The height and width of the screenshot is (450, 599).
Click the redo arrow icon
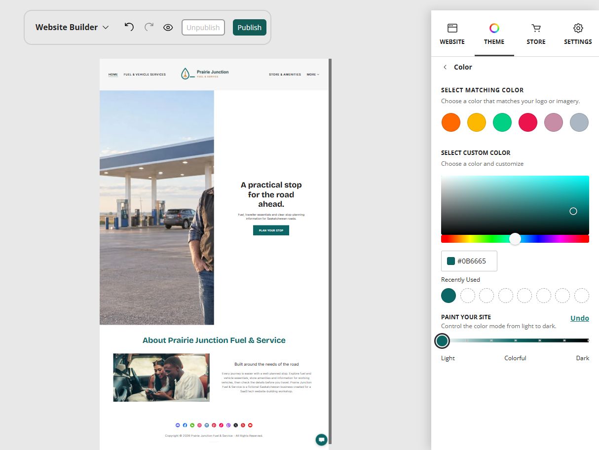pos(149,27)
